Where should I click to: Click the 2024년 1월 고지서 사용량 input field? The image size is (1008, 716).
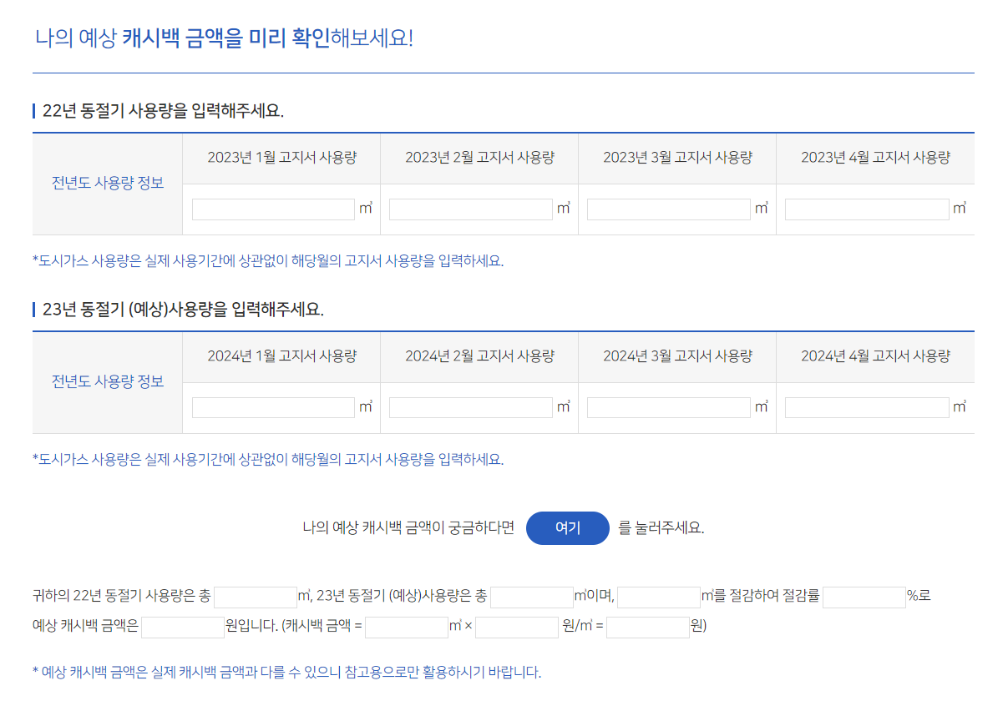[271, 406]
